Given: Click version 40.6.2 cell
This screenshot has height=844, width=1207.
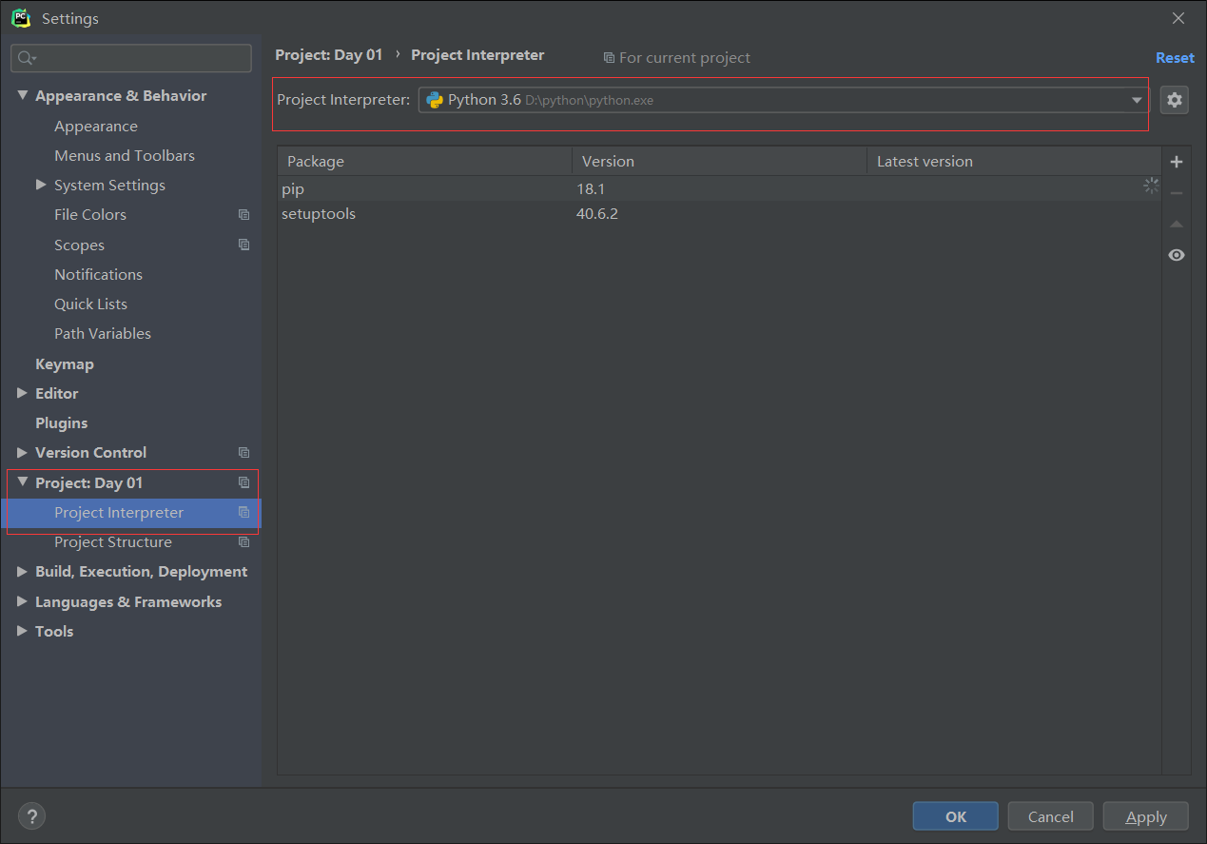Looking at the screenshot, I should 597,213.
